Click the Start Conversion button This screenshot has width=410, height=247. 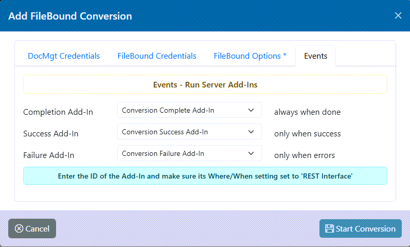(x=360, y=228)
